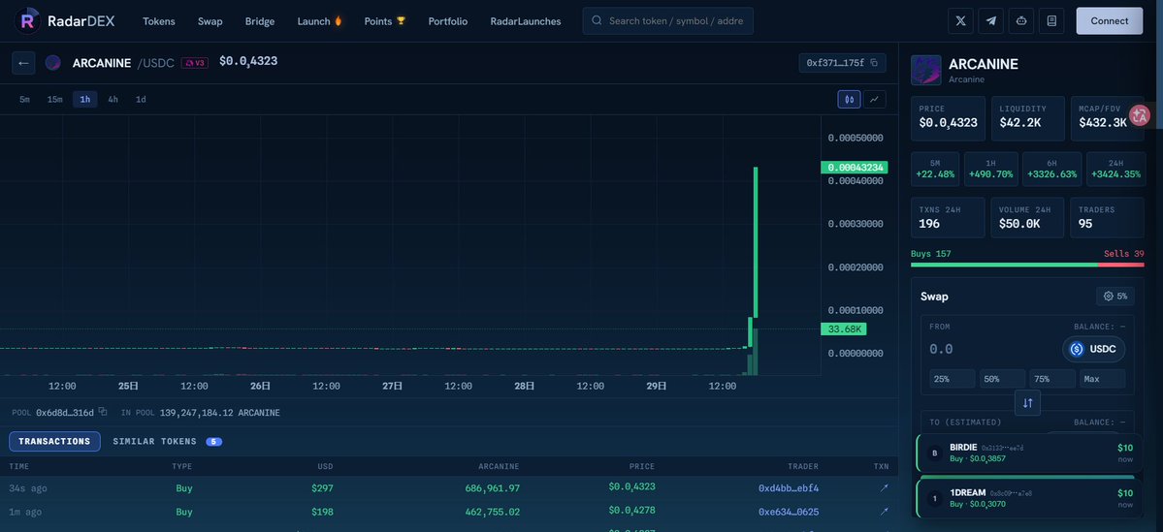Open the RadarDEX logo home link
The height and width of the screenshot is (532, 1163).
pos(65,20)
